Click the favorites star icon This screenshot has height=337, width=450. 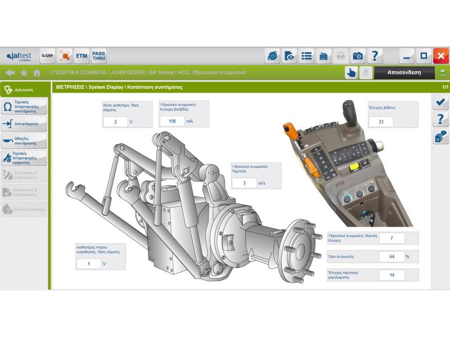24,72
